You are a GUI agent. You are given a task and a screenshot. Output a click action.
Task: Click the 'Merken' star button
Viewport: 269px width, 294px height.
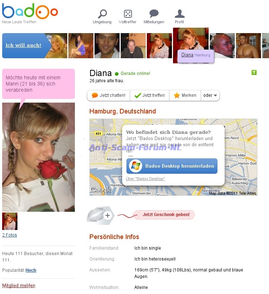185,95
